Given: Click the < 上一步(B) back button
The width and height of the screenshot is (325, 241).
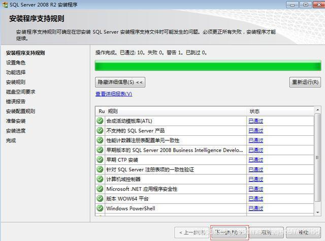Looking at the screenshot, I should click(192, 232).
